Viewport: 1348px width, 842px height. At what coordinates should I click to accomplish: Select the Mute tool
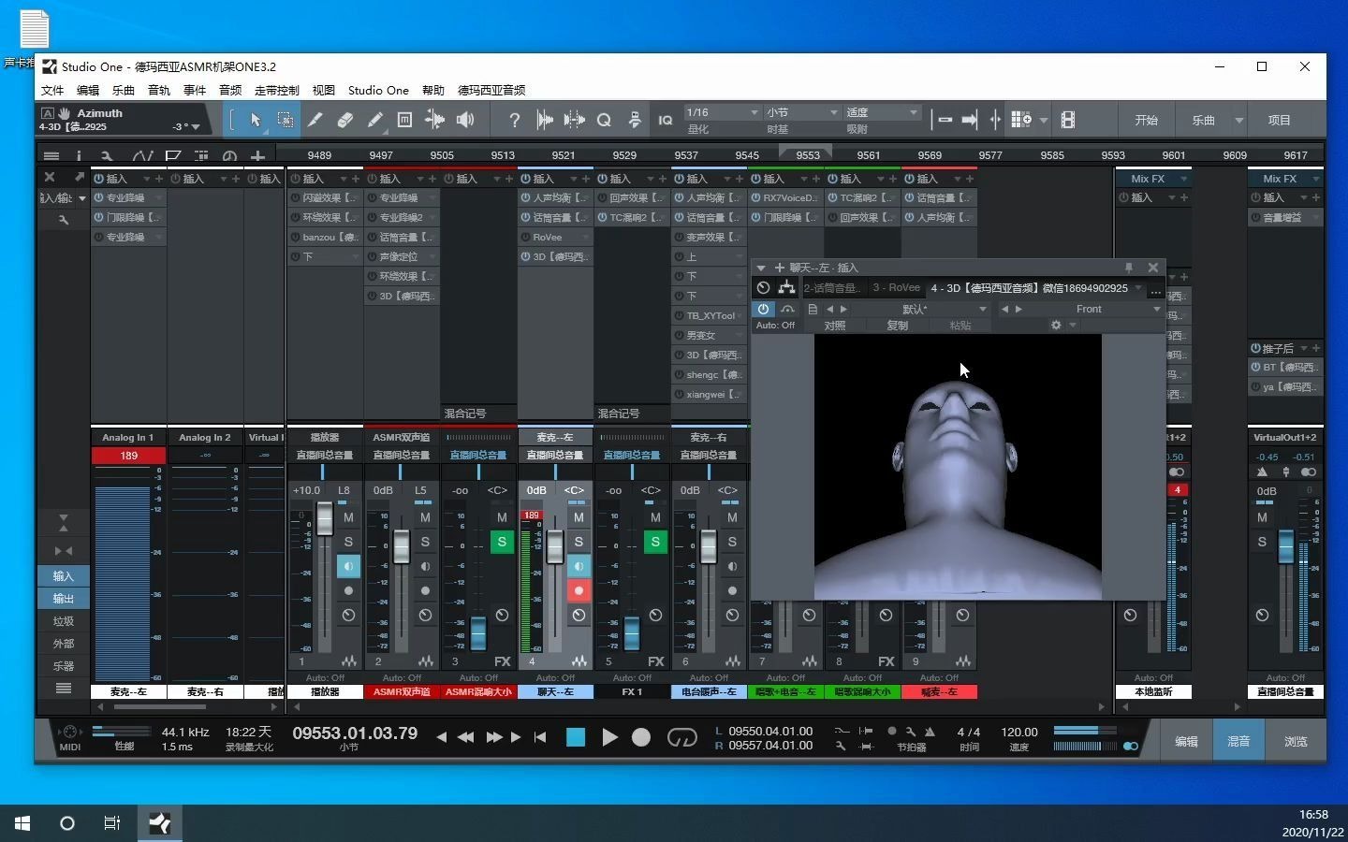[405, 120]
